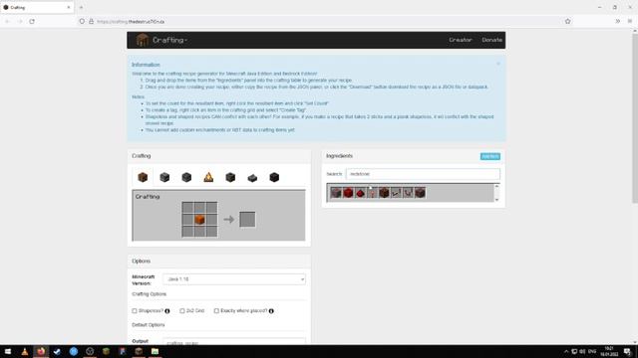The image size is (638, 358).
Task: Click the info icon next to Shapeless
Action: point(167,311)
